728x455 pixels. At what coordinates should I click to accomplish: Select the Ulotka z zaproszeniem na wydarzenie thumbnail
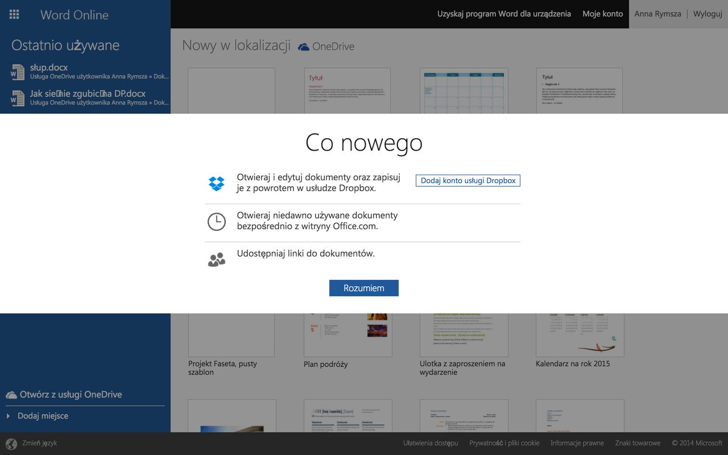[x=464, y=335]
